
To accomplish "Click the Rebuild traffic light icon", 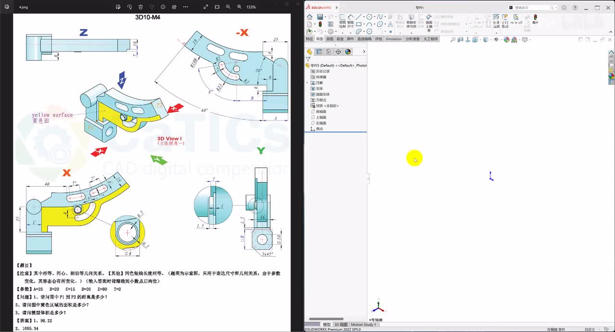I will pos(320,24).
